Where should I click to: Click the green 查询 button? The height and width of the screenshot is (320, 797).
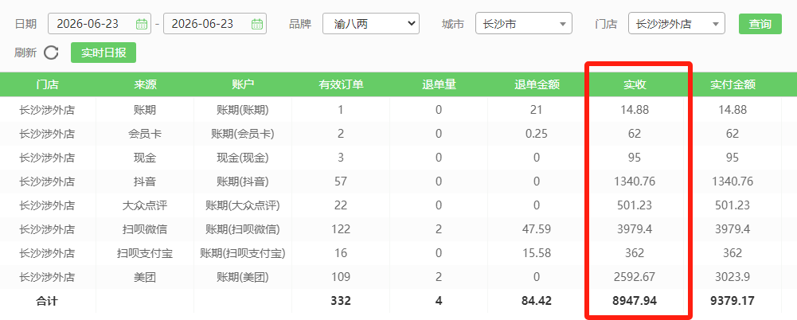(760, 24)
